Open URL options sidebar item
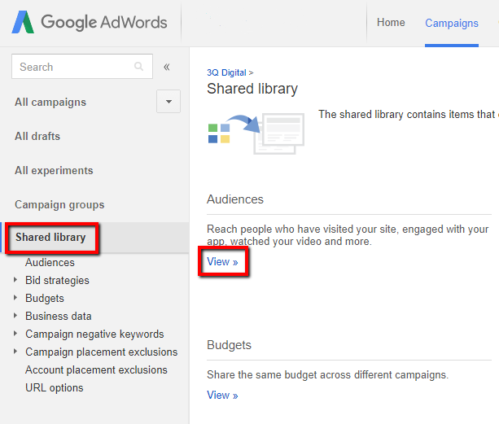Viewport: 499px width, 424px height. pos(55,387)
